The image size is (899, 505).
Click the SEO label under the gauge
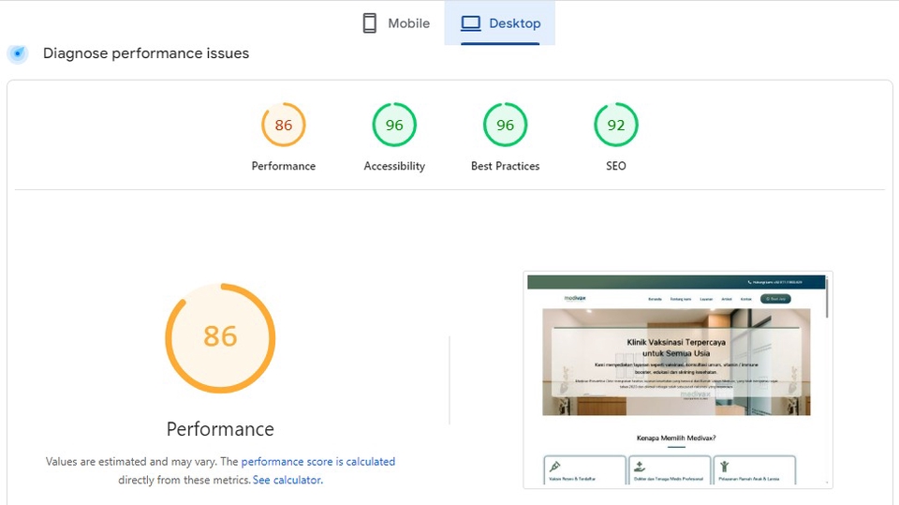pos(615,166)
